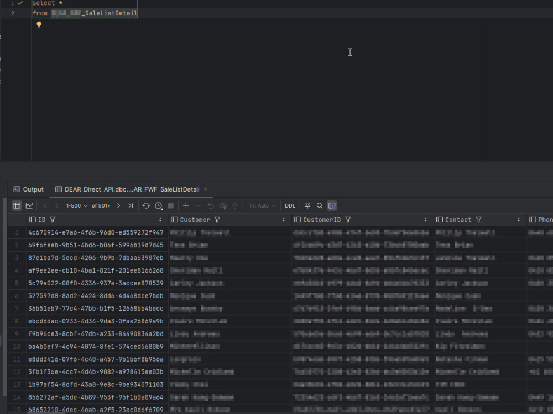
Task: Close the SaleListDetail result tab
Action: click(205, 189)
